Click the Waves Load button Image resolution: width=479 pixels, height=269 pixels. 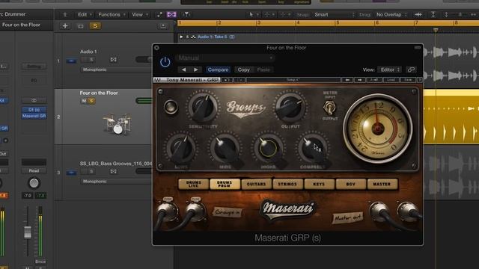coord(391,80)
